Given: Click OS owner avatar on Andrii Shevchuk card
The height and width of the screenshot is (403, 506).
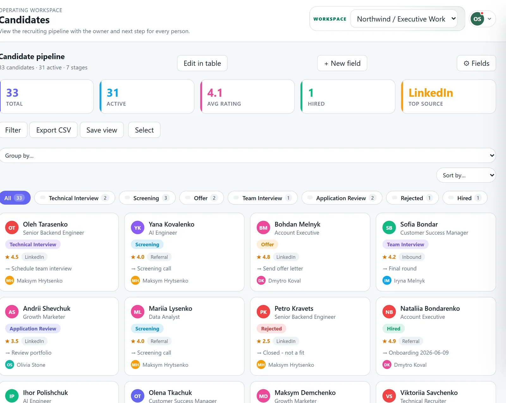Looking at the screenshot, I should [10, 365].
